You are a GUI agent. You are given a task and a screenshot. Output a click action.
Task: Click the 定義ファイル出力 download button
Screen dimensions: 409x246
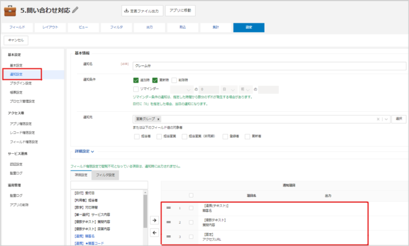[x=142, y=11]
